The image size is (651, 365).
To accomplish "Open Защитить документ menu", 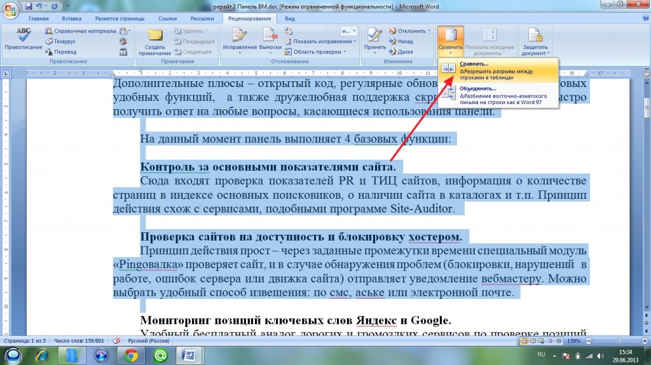I will click(x=535, y=41).
